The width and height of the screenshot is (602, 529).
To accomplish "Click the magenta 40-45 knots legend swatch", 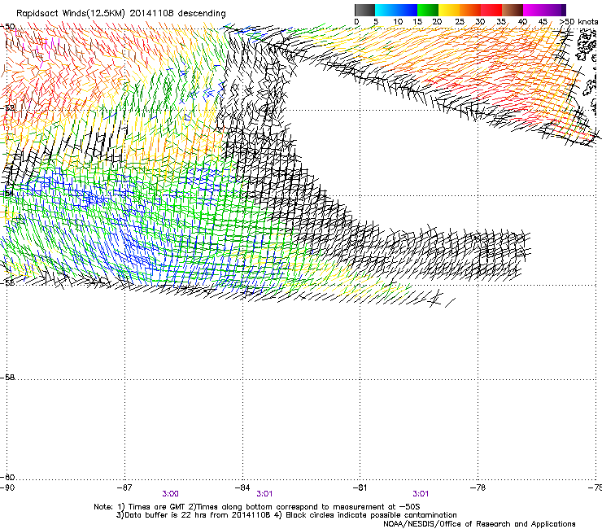I will [x=534, y=10].
